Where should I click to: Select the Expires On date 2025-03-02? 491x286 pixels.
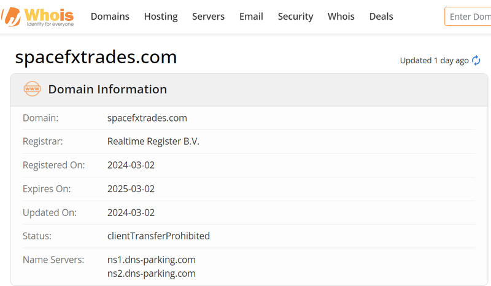131,189
